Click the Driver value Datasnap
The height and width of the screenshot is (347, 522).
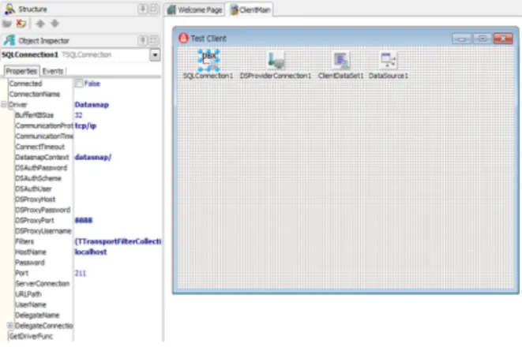click(92, 105)
